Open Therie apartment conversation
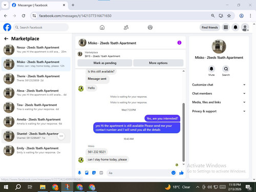 click(36, 78)
